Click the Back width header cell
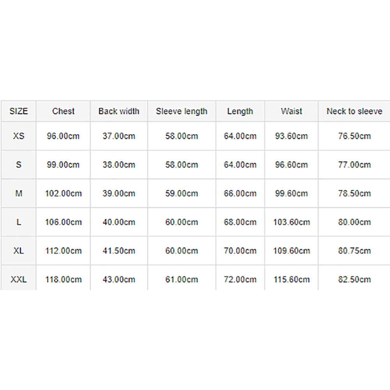The width and height of the screenshot is (390, 390). (119, 111)
